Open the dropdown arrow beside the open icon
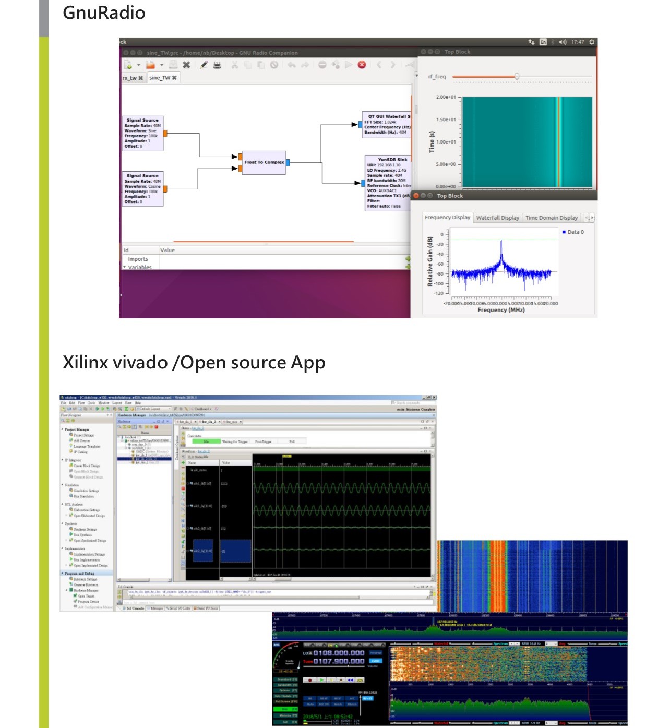The height and width of the screenshot is (728, 646). [162, 65]
